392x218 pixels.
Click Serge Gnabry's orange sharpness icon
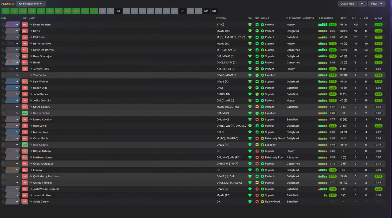(257, 107)
